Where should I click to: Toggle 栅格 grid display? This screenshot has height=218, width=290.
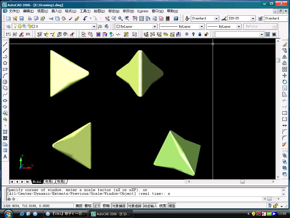pos(88,206)
